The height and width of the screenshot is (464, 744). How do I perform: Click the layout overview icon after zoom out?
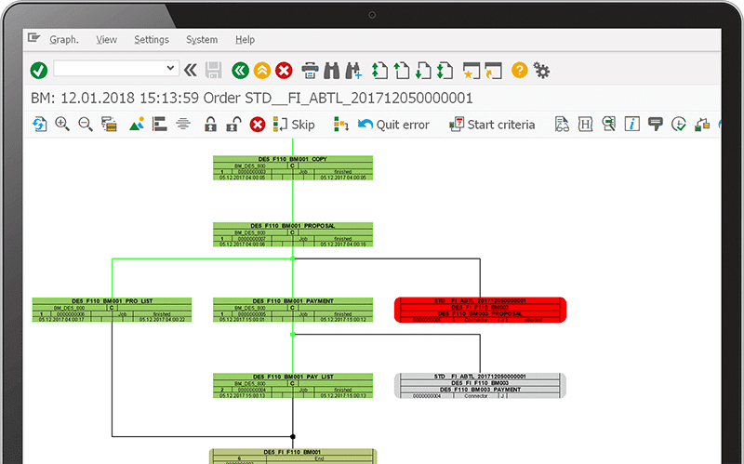click(109, 125)
